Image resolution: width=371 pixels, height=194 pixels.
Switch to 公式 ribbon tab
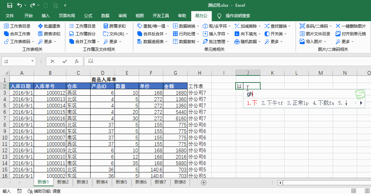(x=88, y=16)
